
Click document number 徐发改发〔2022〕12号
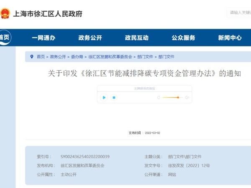pos(189,165)
